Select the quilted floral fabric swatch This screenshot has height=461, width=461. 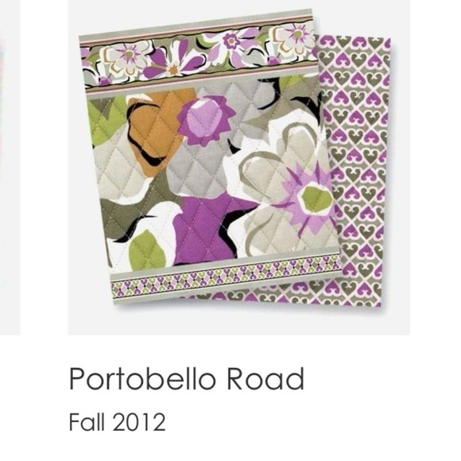[x=210, y=157]
